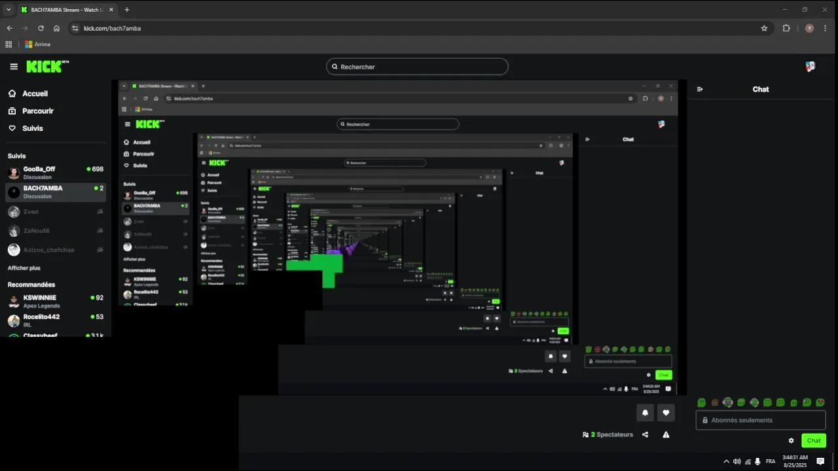The image size is (838, 471).
Task: Open a new browser tab
Action: pyautogui.click(x=127, y=10)
